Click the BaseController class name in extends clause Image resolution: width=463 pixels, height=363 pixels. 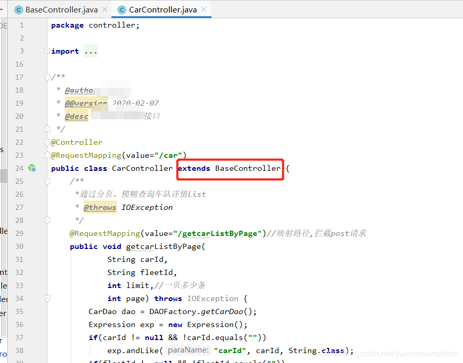pos(248,168)
